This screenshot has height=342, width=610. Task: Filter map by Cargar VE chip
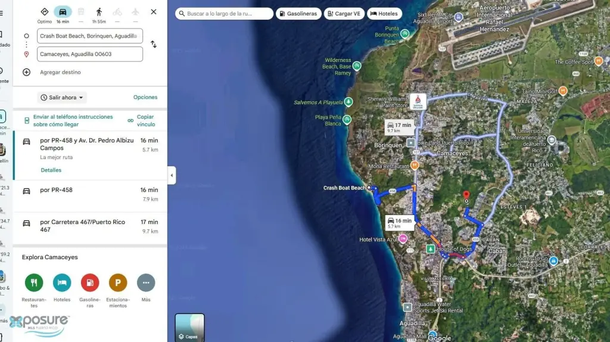click(x=344, y=14)
